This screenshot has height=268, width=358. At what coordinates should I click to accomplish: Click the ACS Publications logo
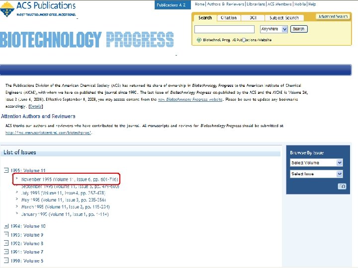point(38,9)
